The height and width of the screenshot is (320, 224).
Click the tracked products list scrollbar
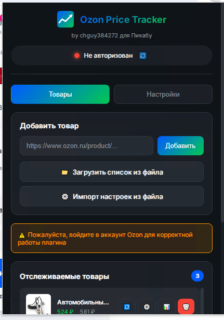pyautogui.click(x=202, y=301)
